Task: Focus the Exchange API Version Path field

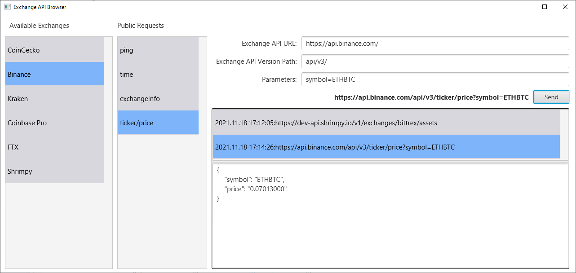Action: (435, 62)
